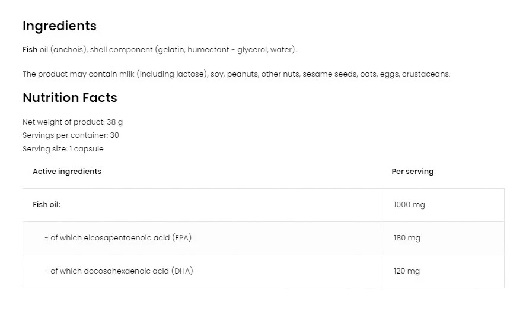Click the 180 mg value cell
526x311 pixels.
pos(407,238)
